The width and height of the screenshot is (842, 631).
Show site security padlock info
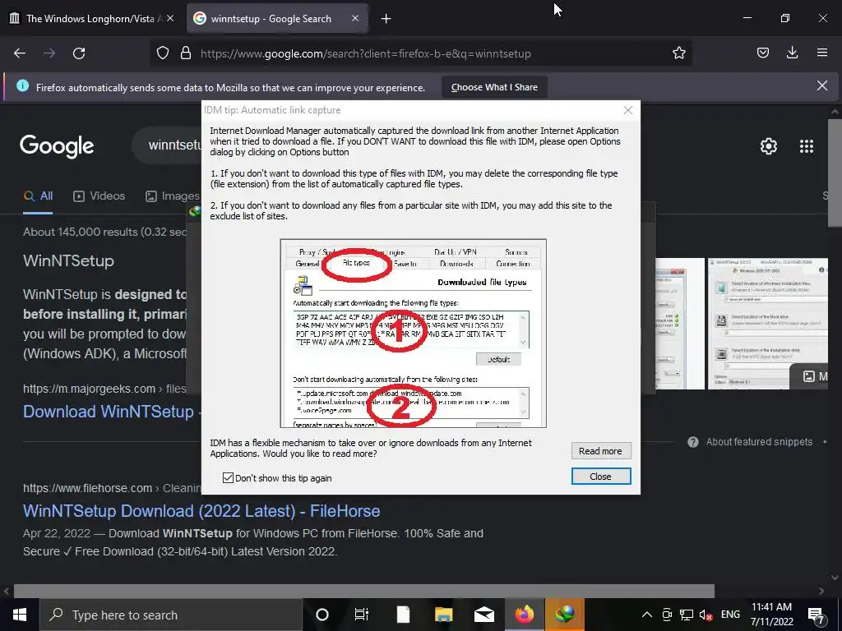186,53
